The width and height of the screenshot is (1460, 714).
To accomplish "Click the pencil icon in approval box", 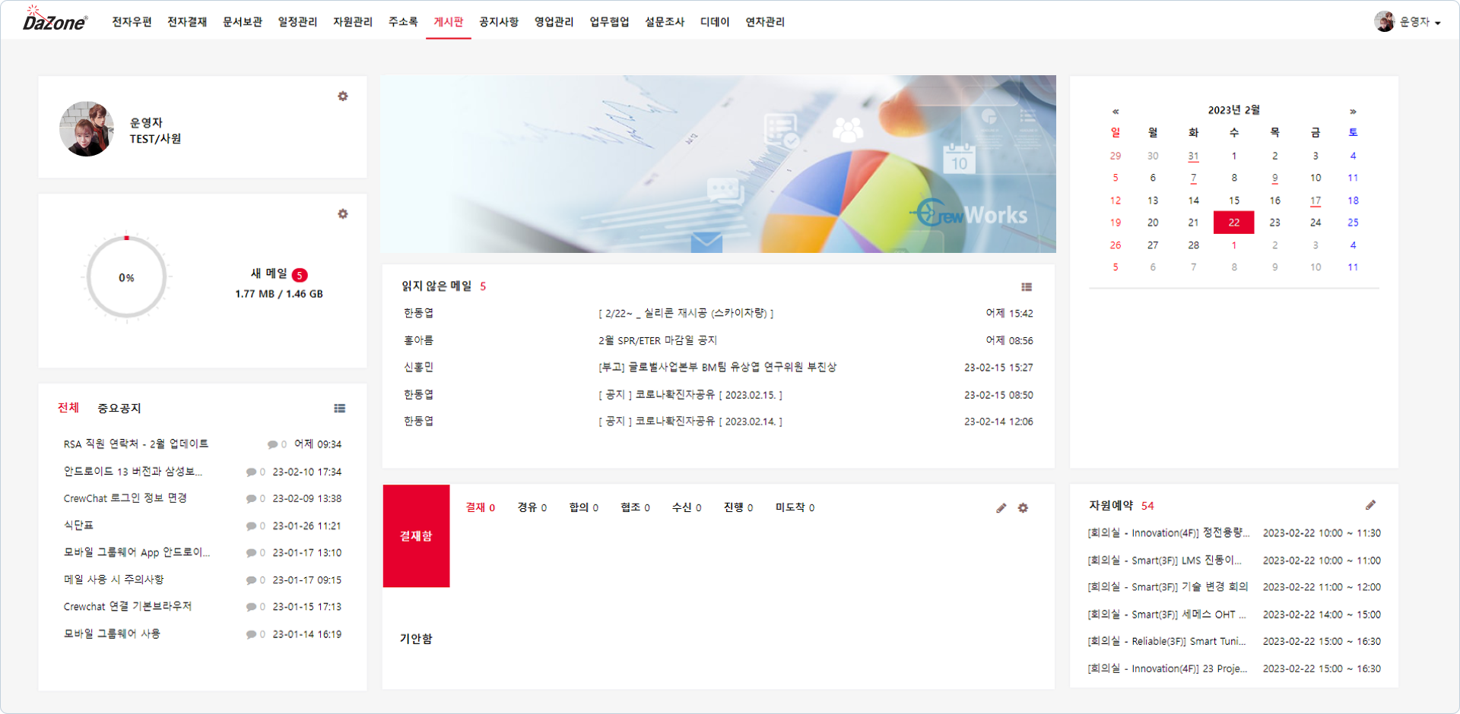I will 1001,508.
